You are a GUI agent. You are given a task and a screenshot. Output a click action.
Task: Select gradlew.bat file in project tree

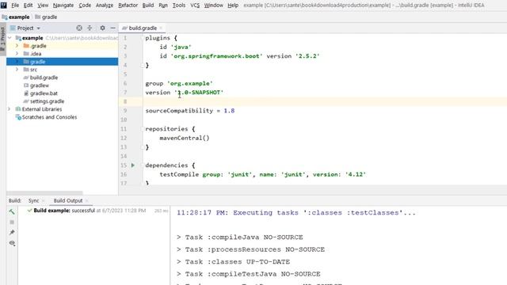(40, 93)
